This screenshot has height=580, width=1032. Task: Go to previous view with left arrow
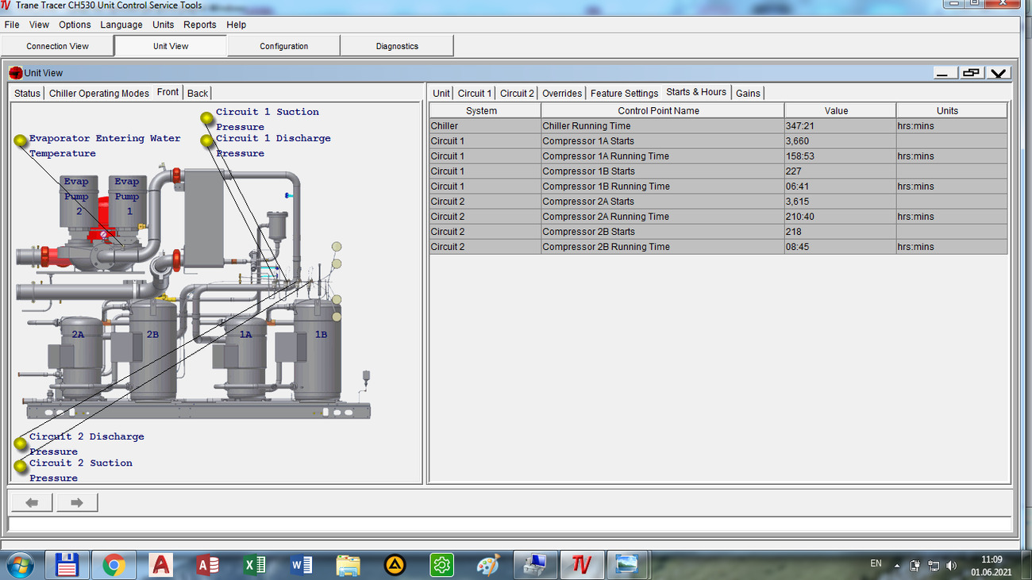pos(32,502)
